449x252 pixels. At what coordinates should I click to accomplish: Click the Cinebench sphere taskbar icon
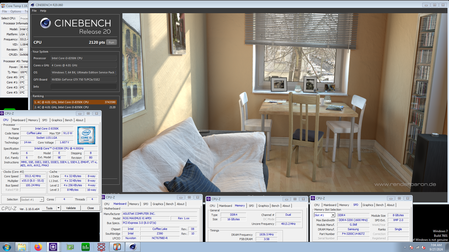point(133,247)
